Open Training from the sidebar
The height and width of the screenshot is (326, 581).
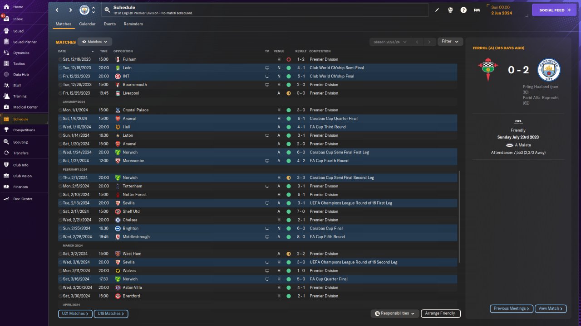(24, 96)
